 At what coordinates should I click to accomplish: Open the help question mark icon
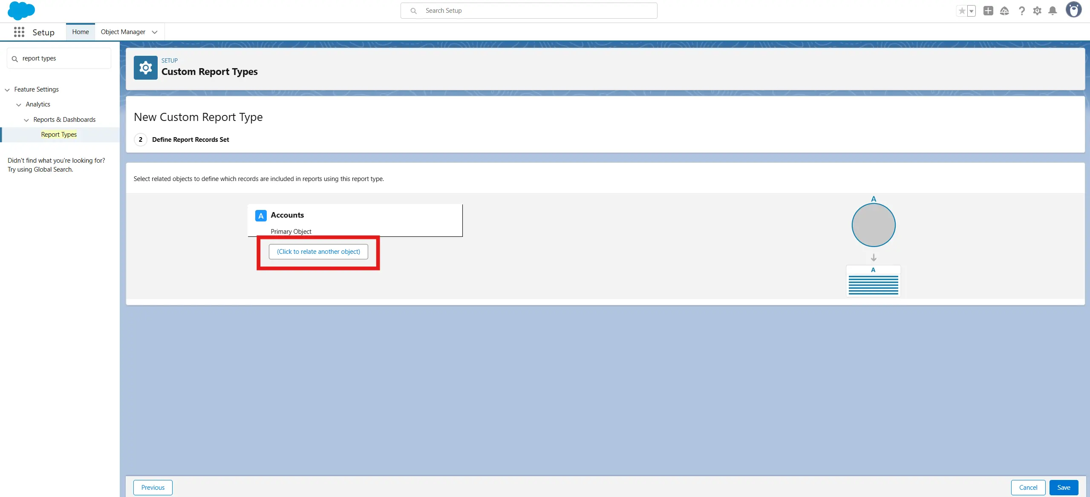[x=1021, y=11]
